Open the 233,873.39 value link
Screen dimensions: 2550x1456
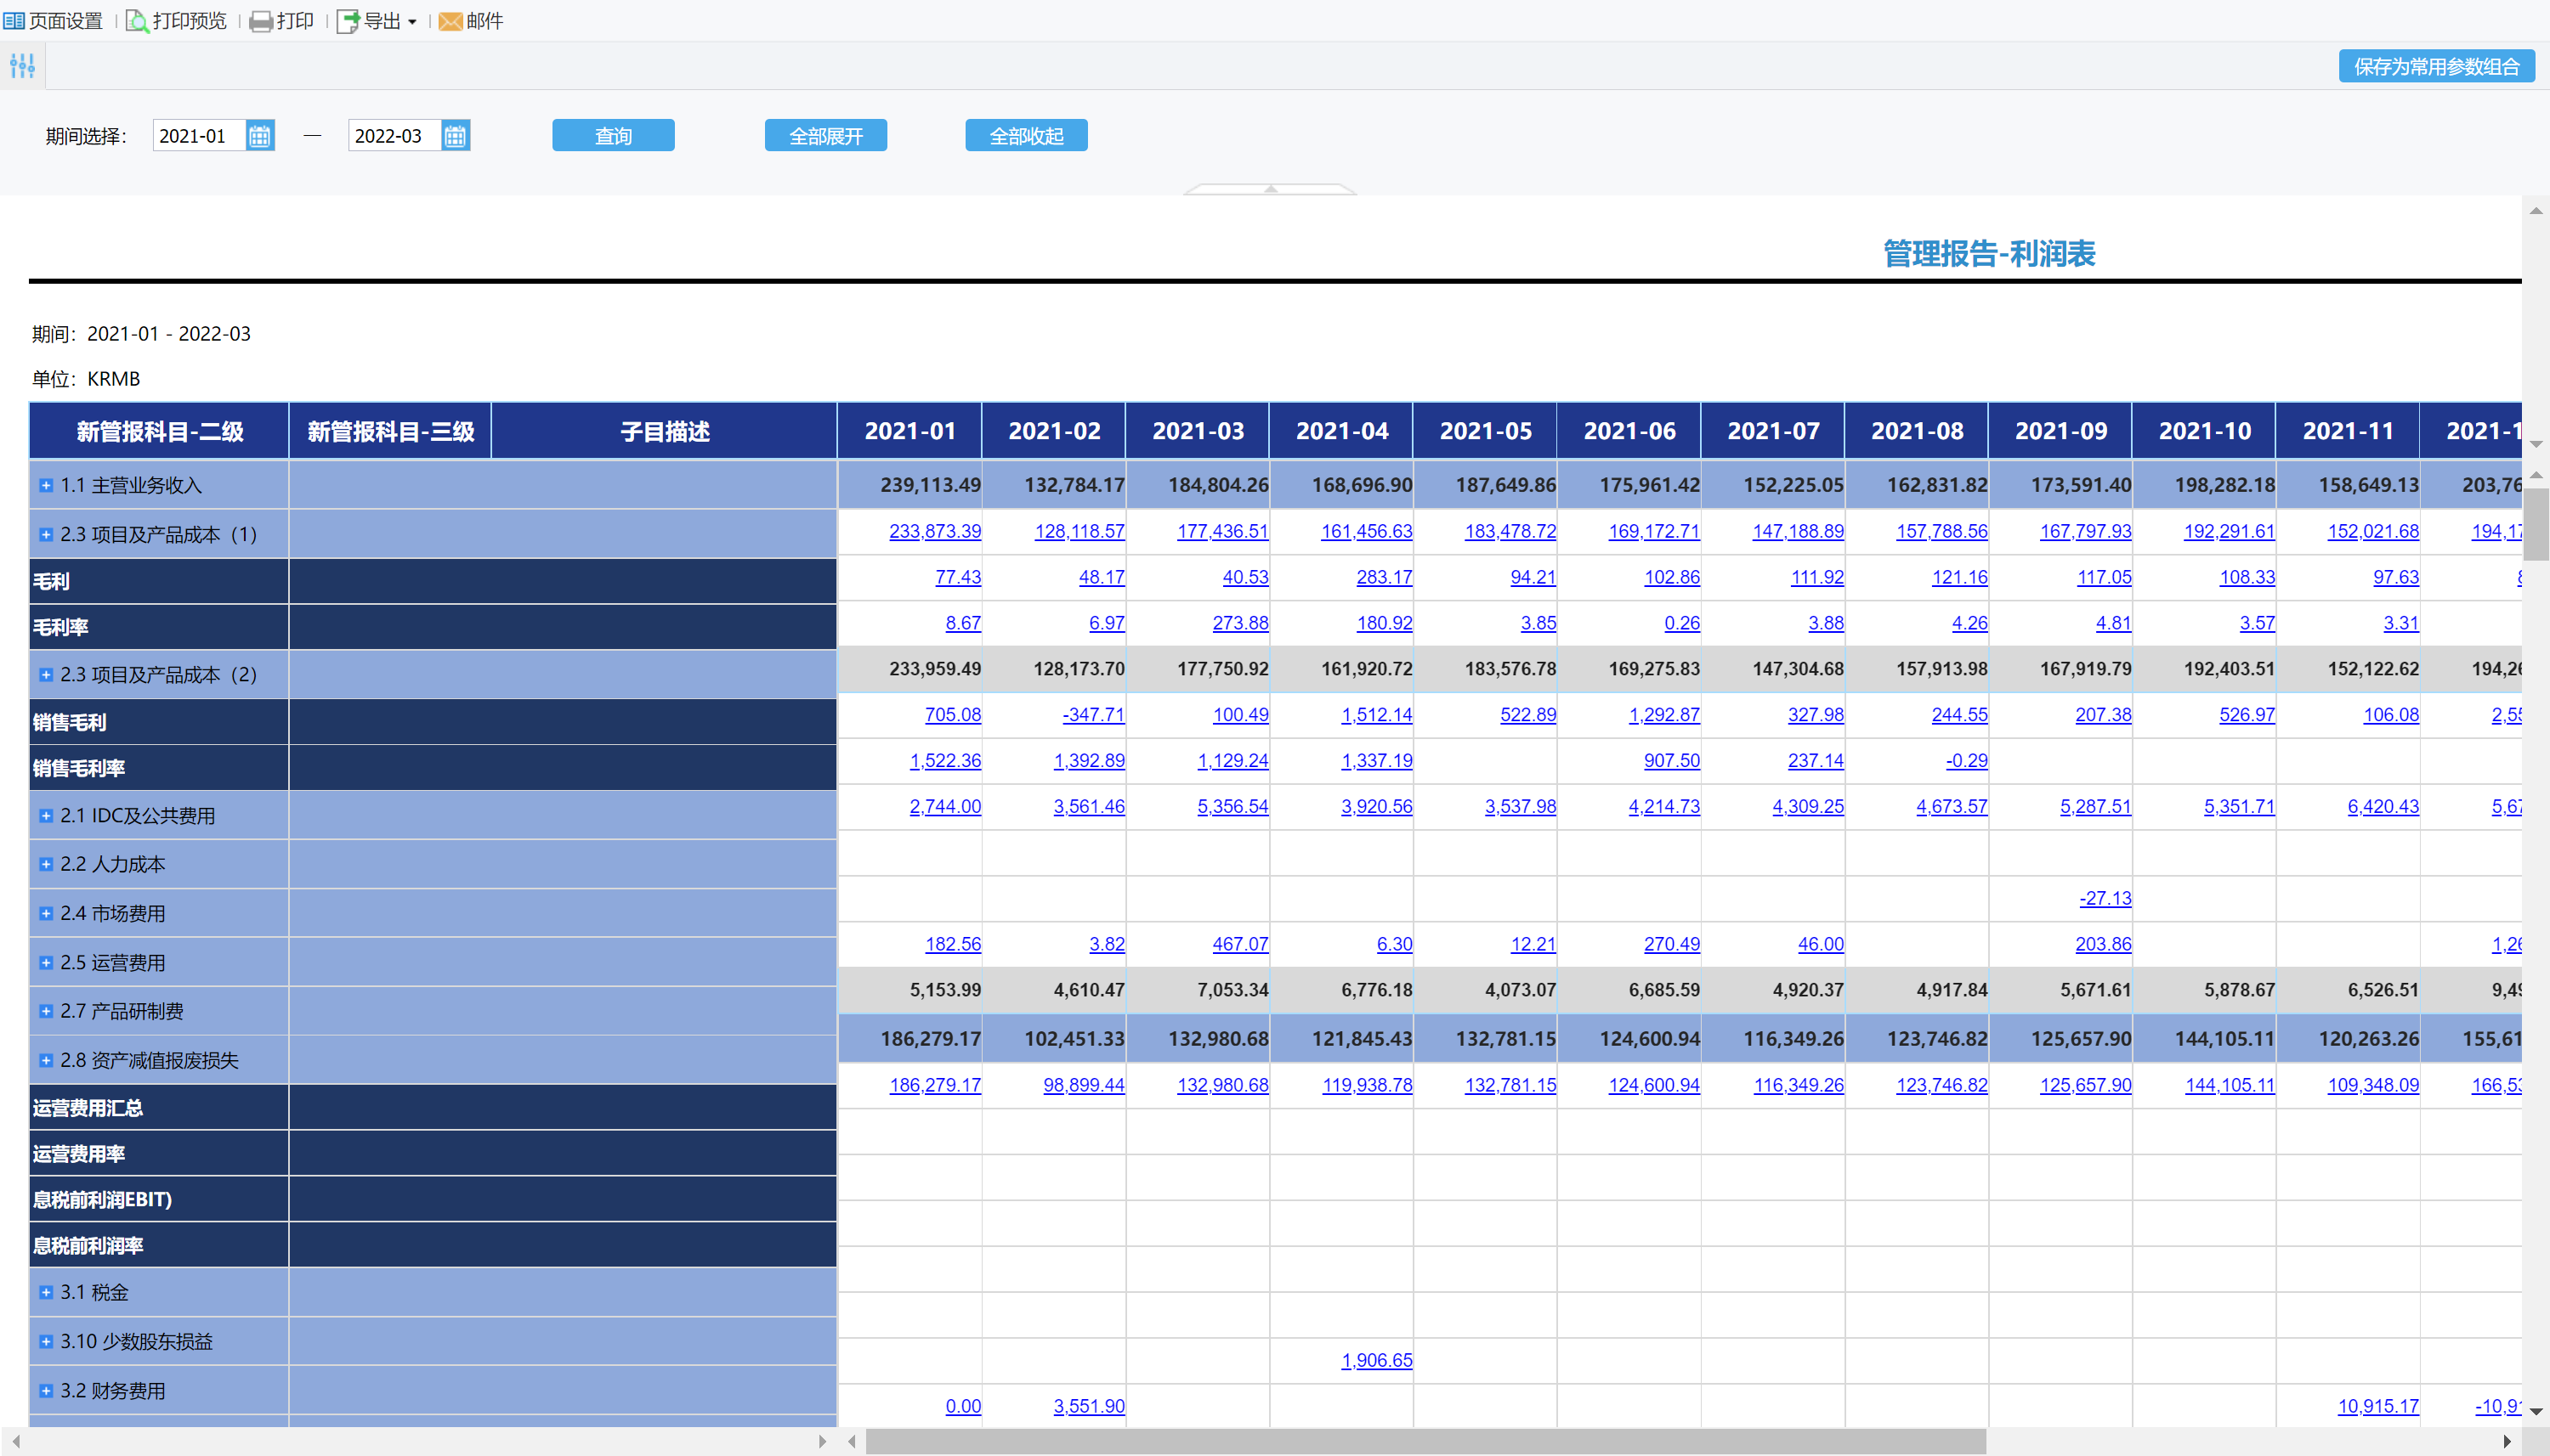coord(934,531)
